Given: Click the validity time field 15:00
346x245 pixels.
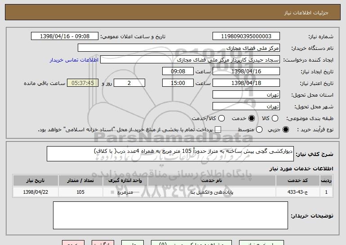Looking at the screenshot, I should pyautogui.click(x=178, y=83).
